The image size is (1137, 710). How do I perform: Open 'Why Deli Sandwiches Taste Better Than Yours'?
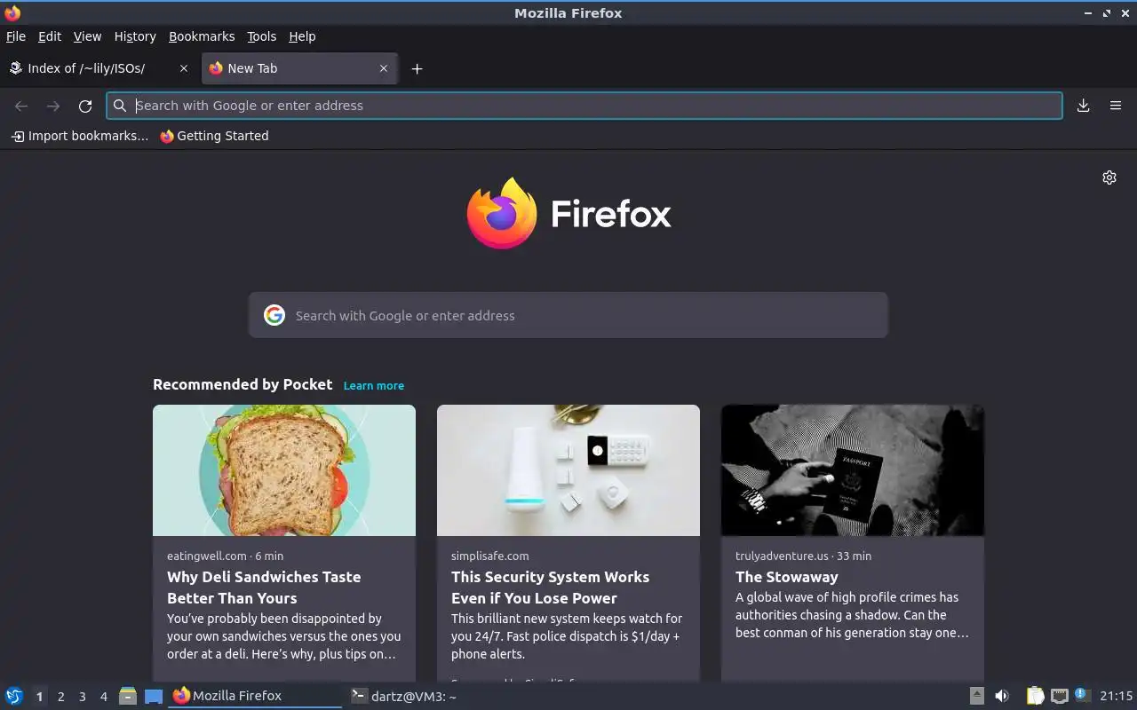264,588
